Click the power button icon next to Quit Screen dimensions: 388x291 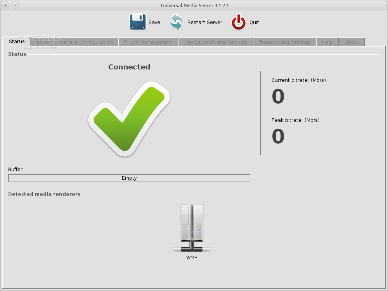pos(239,22)
